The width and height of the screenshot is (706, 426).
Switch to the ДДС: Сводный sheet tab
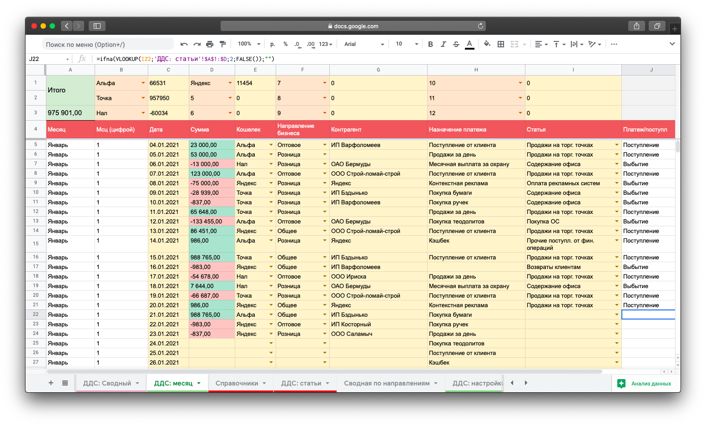pos(107,383)
